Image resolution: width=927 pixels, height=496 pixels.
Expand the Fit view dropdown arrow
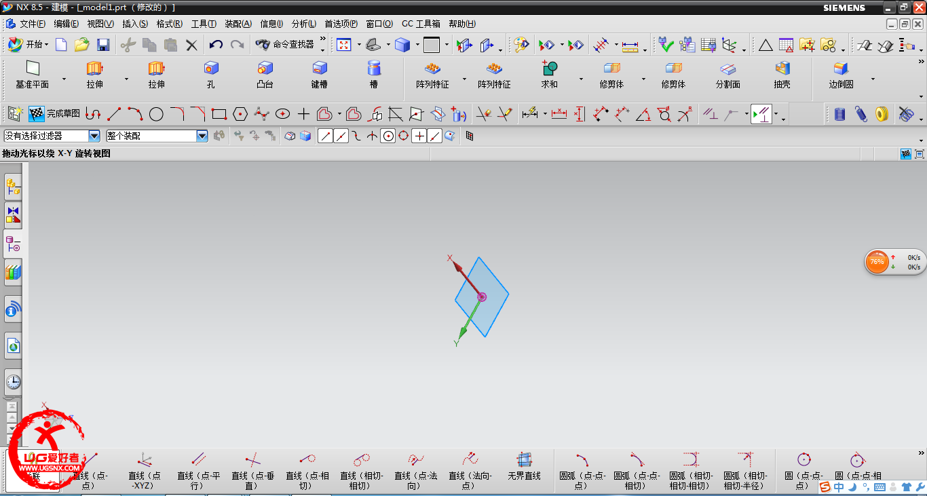point(359,45)
